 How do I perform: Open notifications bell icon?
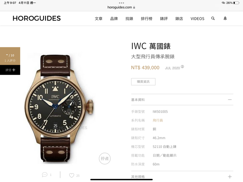pos(225,19)
